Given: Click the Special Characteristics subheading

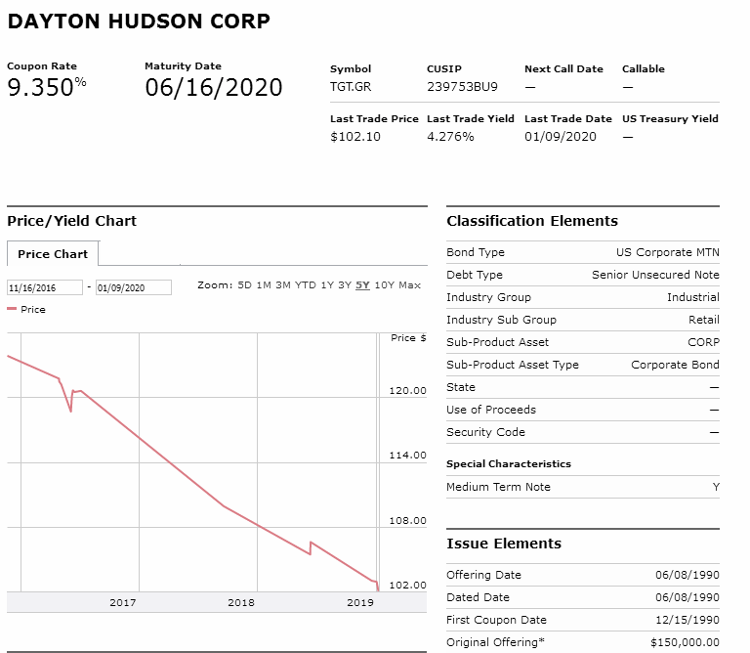Looking at the screenshot, I should 509,464.
